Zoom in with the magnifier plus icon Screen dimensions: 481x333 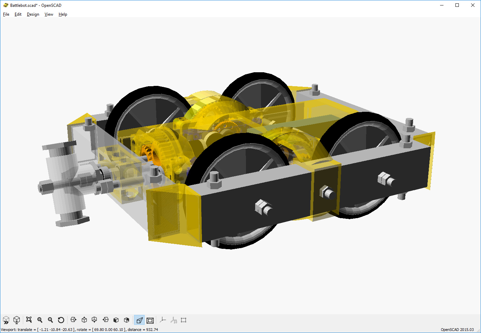click(40, 320)
